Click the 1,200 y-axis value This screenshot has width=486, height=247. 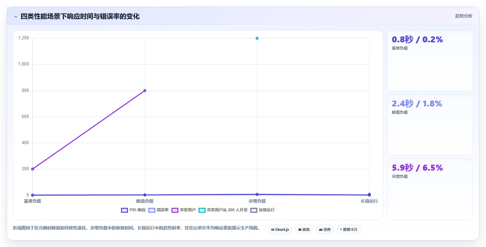click(24, 38)
